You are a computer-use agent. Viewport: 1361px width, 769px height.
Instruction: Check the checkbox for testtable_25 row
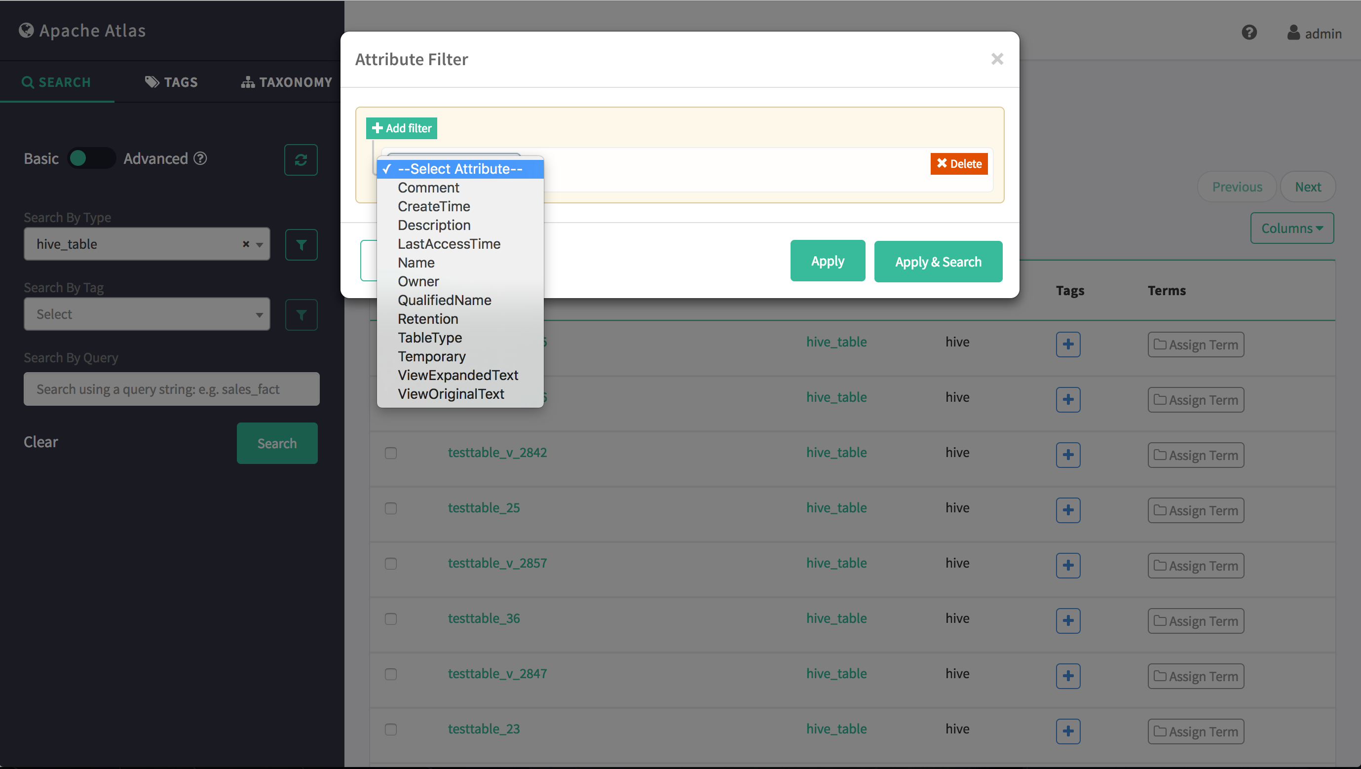point(391,508)
